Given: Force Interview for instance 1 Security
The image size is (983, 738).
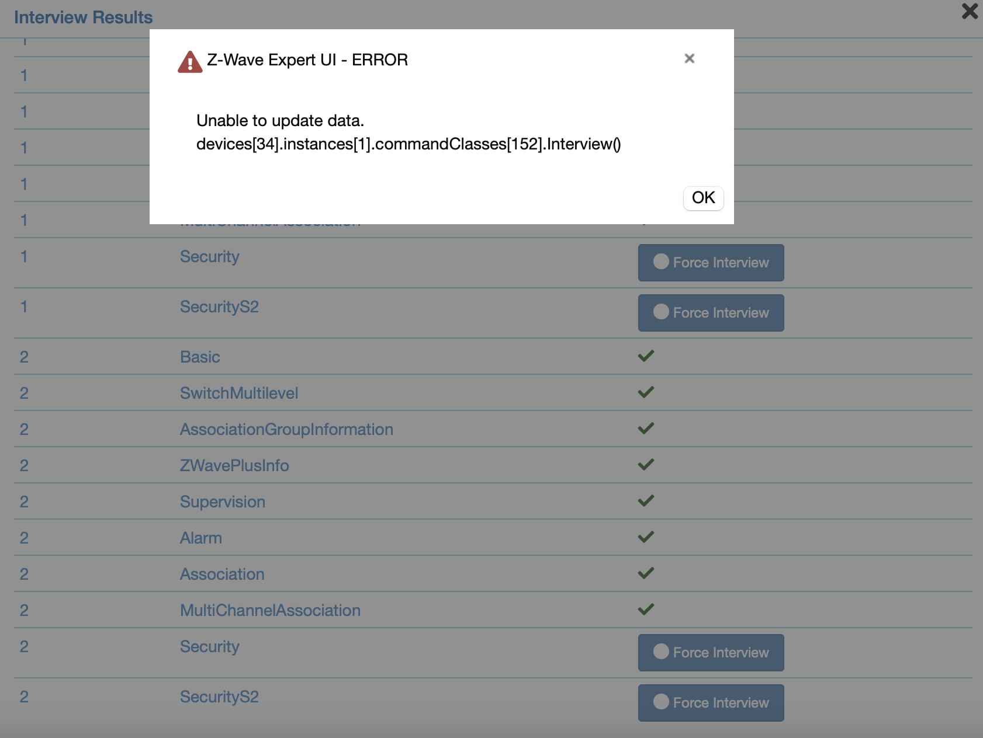Looking at the screenshot, I should (x=711, y=263).
